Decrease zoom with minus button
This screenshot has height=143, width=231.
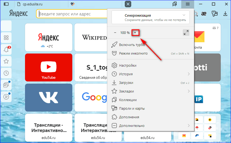tap(115, 33)
